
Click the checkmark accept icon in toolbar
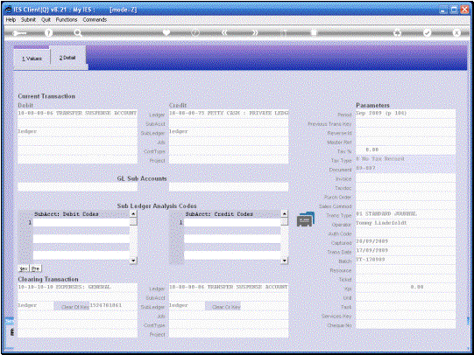[x=427, y=32]
